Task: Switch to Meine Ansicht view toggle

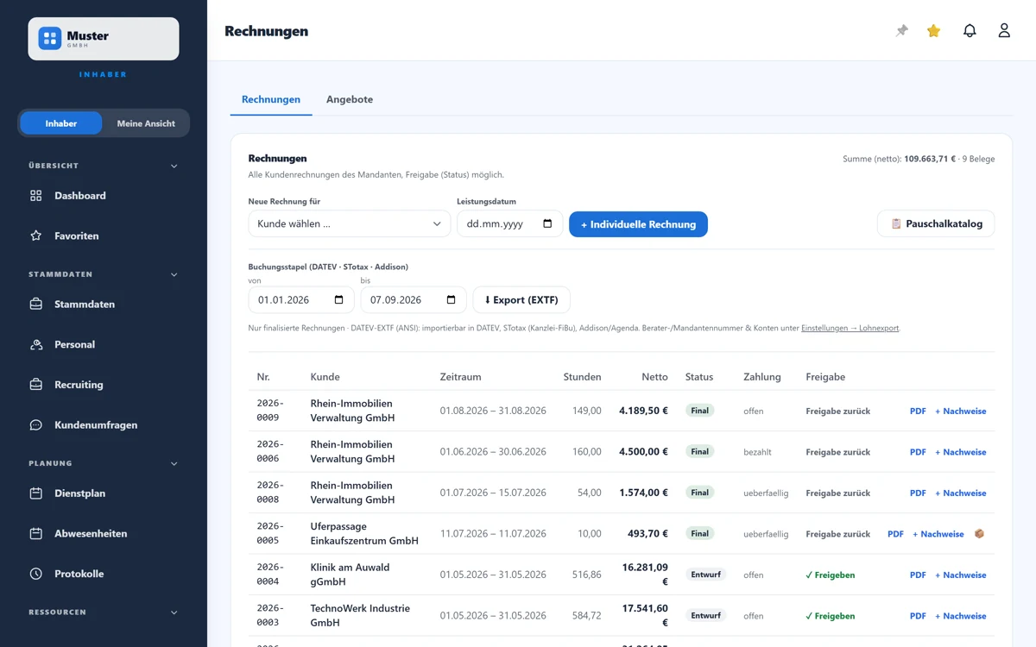Action: click(x=146, y=123)
